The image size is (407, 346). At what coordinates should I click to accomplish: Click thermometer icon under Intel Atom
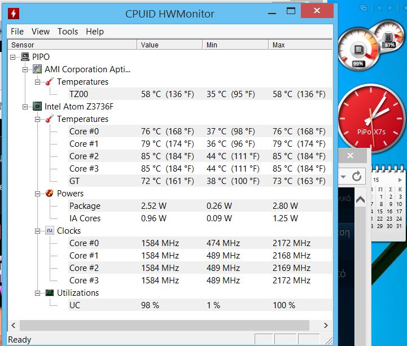click(50, 119)
